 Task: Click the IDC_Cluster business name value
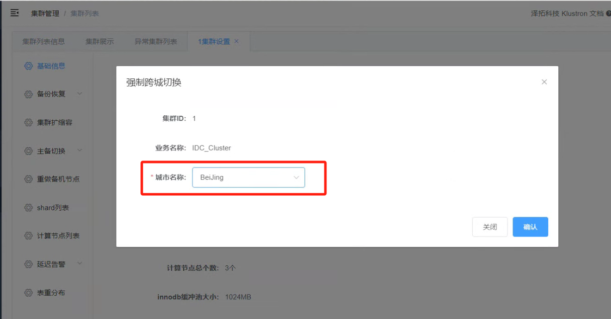211,148
